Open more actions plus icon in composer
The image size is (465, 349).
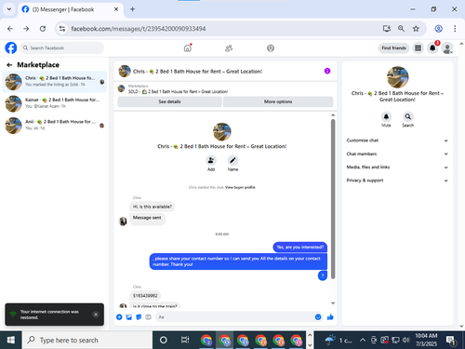(119, 317)
